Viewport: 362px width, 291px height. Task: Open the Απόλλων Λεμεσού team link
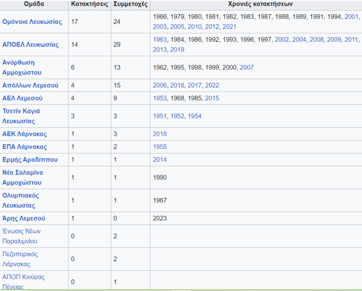[30, 85]
